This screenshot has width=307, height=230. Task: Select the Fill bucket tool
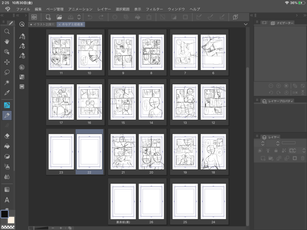pyautogui.click(x=7, y=146)
